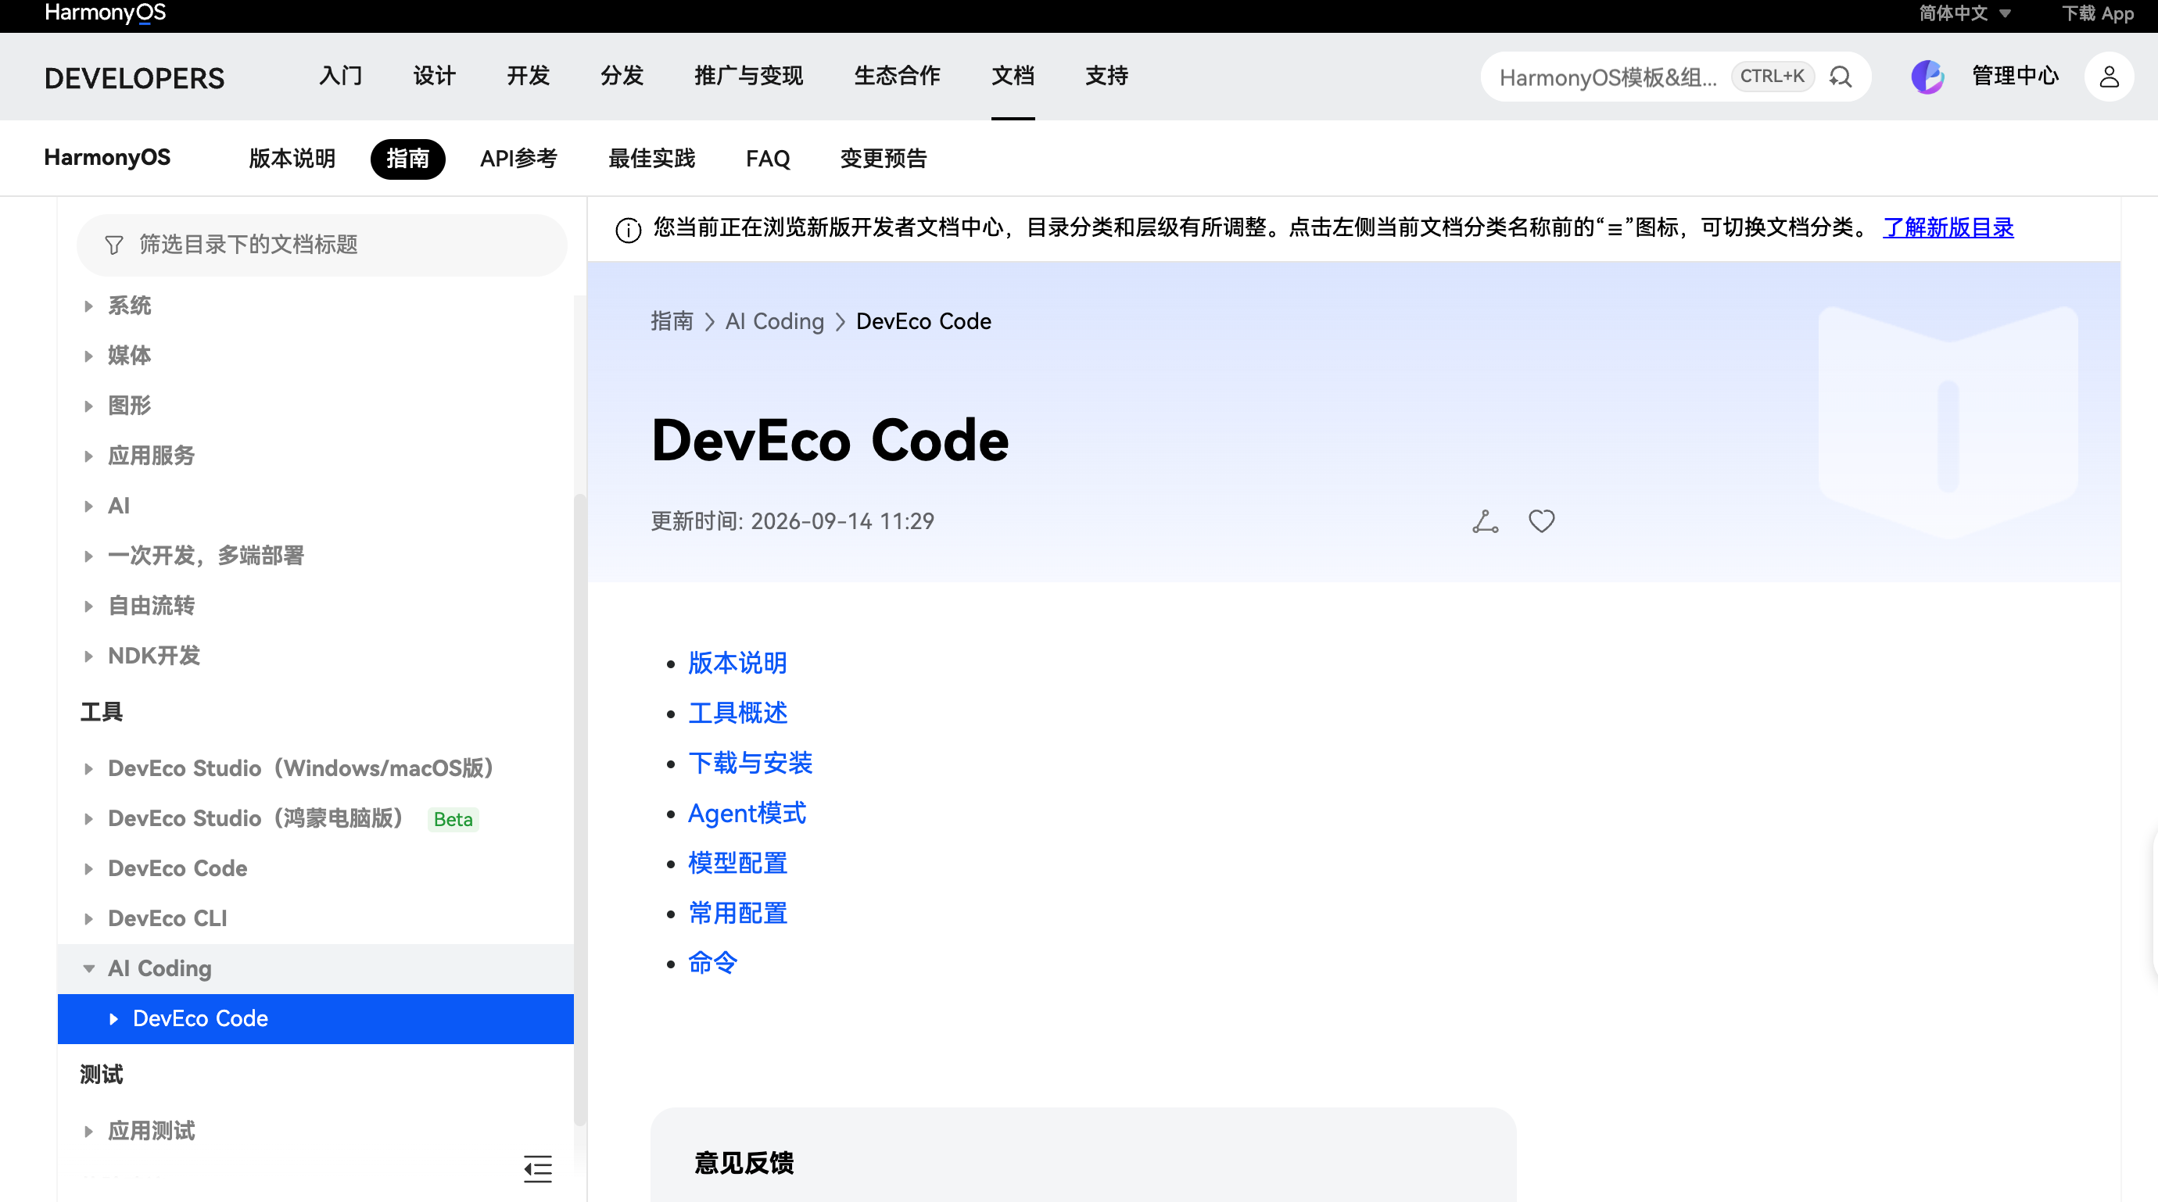Switch to the API参考 tab
The height and width of the screenshot is (1202, 2158).
[518, 159]
